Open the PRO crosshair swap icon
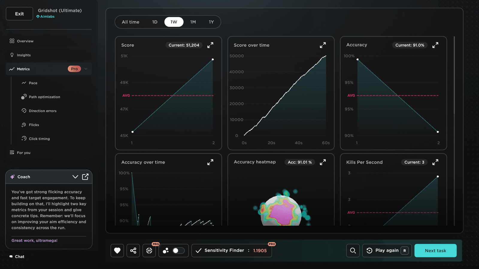The image size is (479, 269). coord(149,250)
